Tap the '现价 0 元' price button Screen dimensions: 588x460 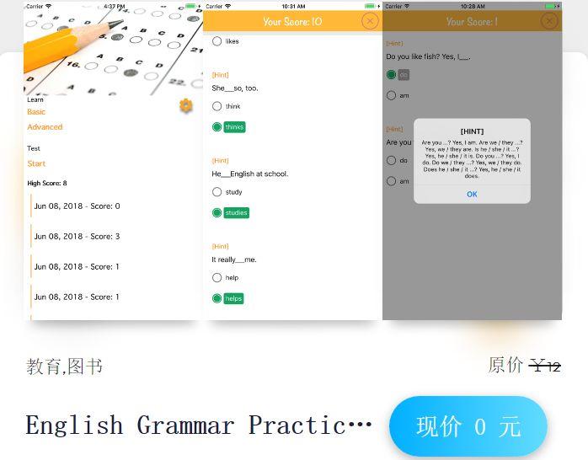point(468,426)
